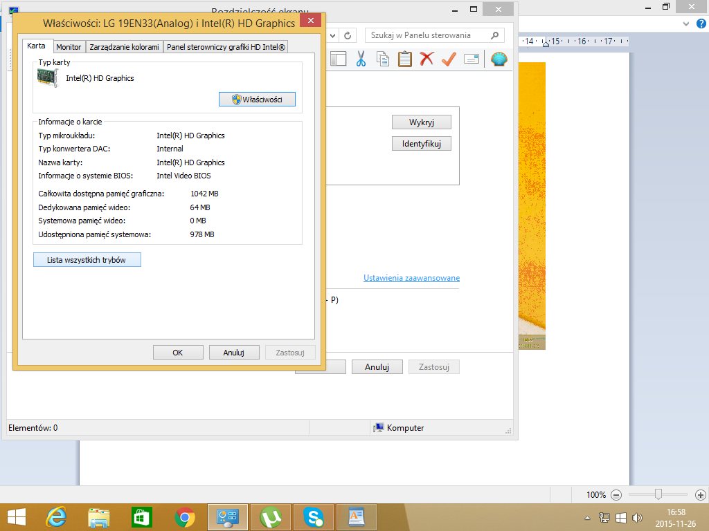
Task: Switch to Control Panel taskbar icon
Action: (x=227, y=517)
